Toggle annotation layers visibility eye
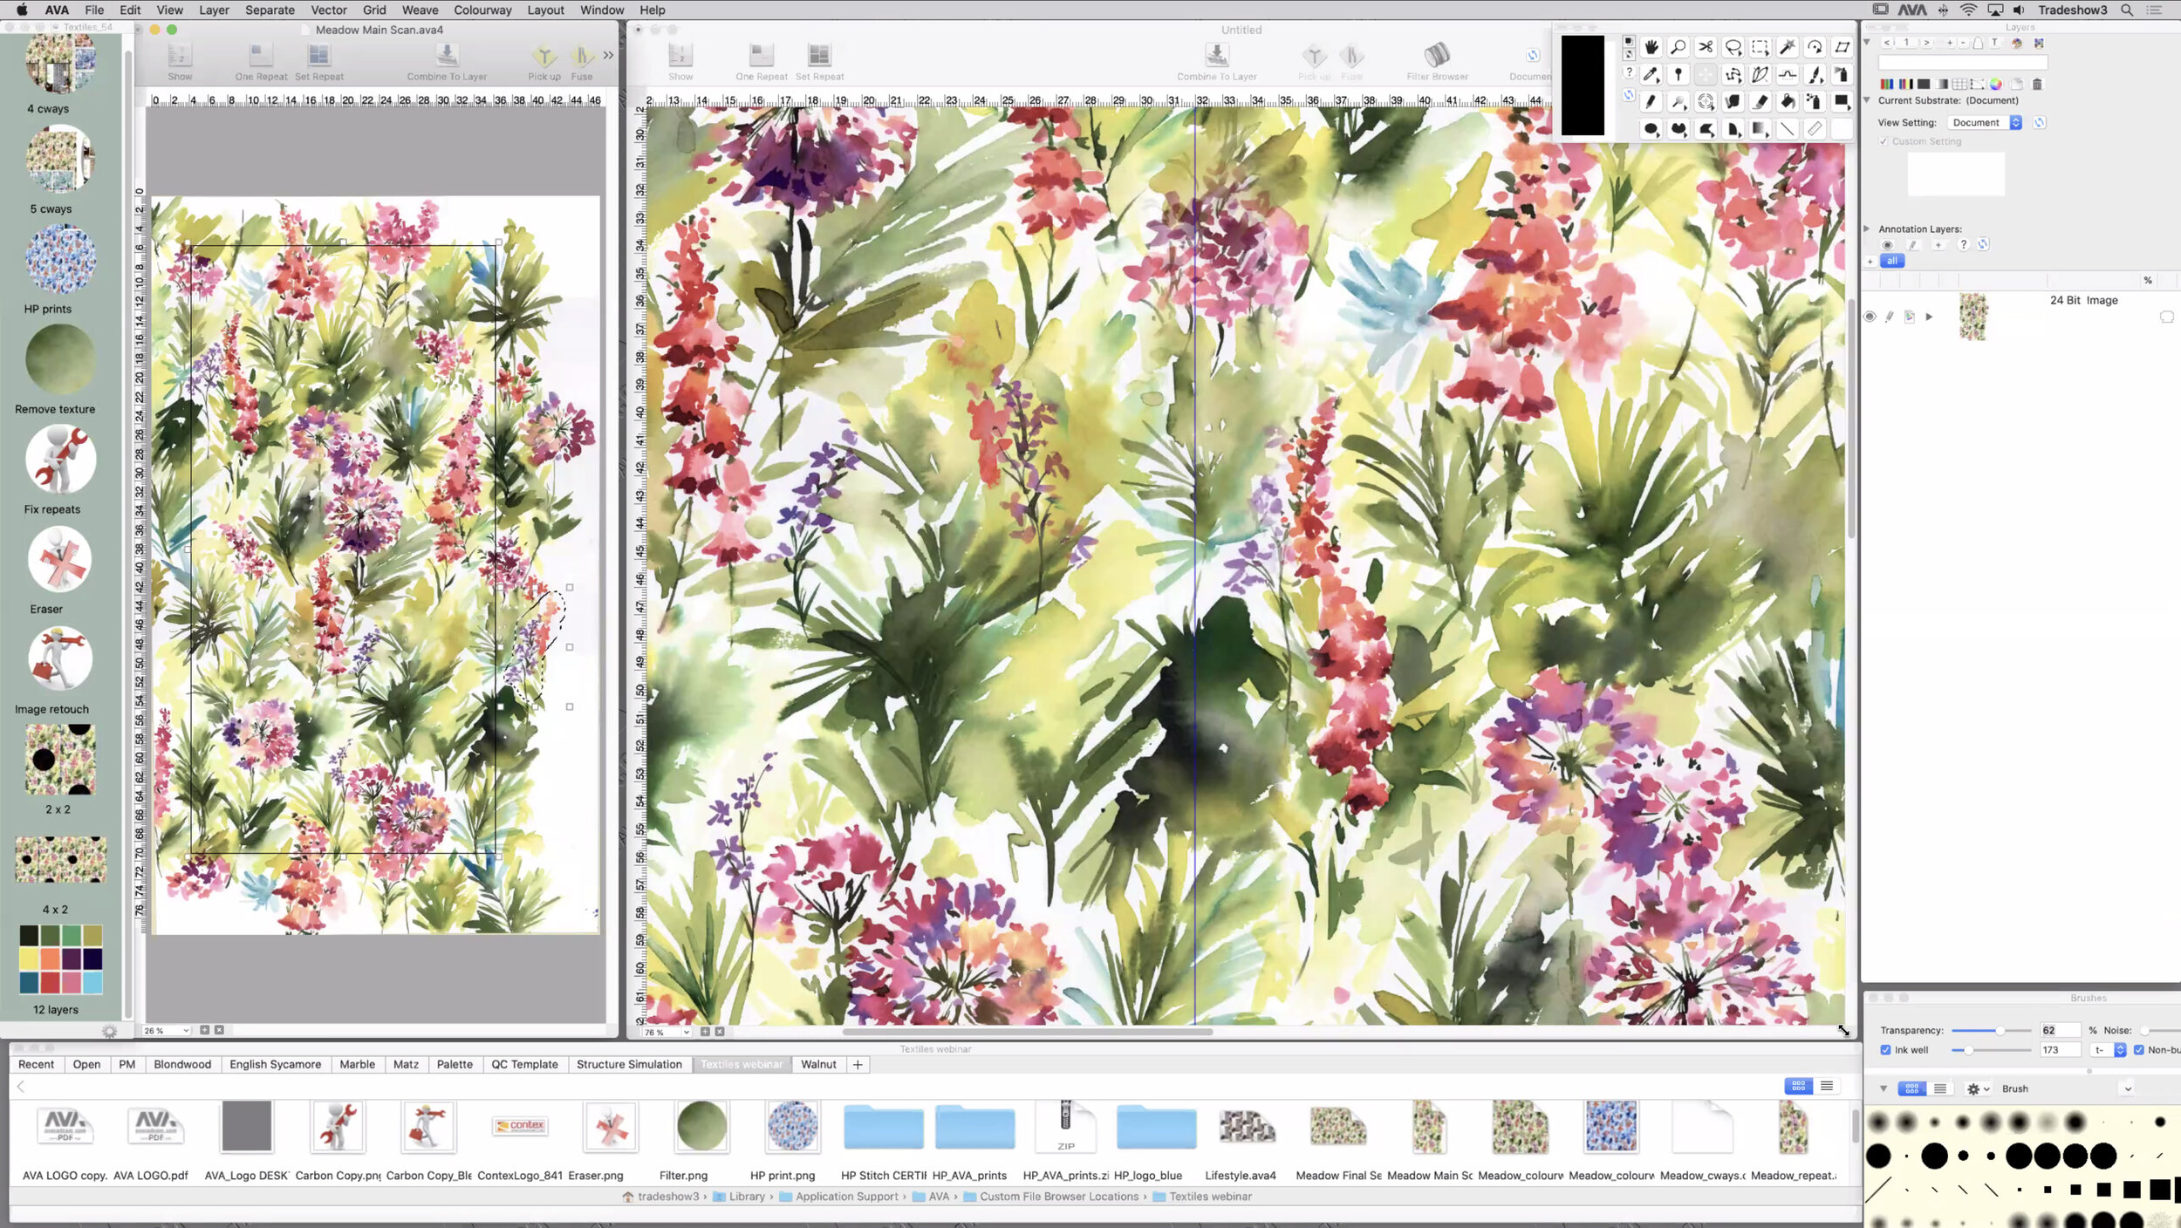This screenshot has height=1228, width=2181. tap(1887, 245)
